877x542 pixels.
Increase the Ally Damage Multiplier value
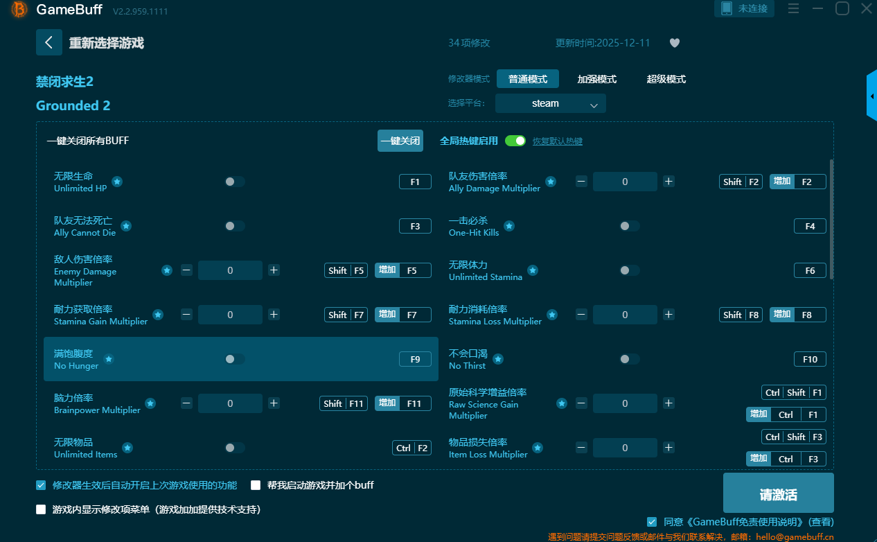pos(668,182)
